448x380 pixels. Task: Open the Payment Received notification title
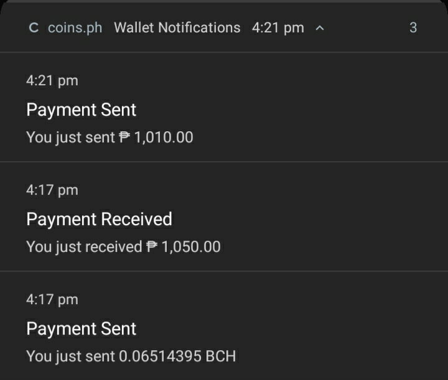coord(99,220)
